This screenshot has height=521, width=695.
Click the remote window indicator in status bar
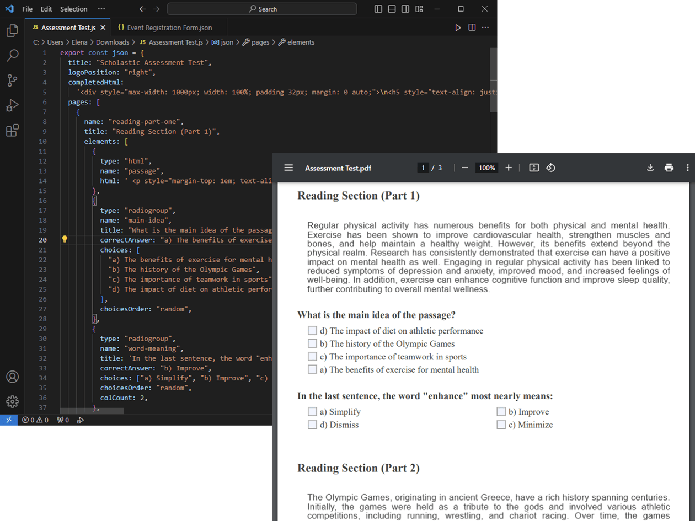(8, 420)
